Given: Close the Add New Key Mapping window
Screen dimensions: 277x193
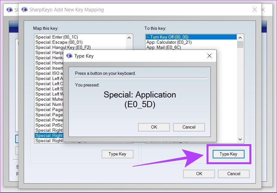Looking at the screenshot, I should 255,9.
